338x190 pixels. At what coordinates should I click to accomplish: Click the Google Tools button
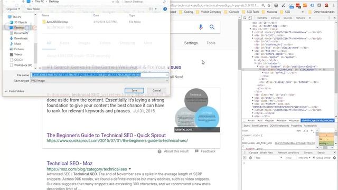pyautogui.click(x=211, y=43)
